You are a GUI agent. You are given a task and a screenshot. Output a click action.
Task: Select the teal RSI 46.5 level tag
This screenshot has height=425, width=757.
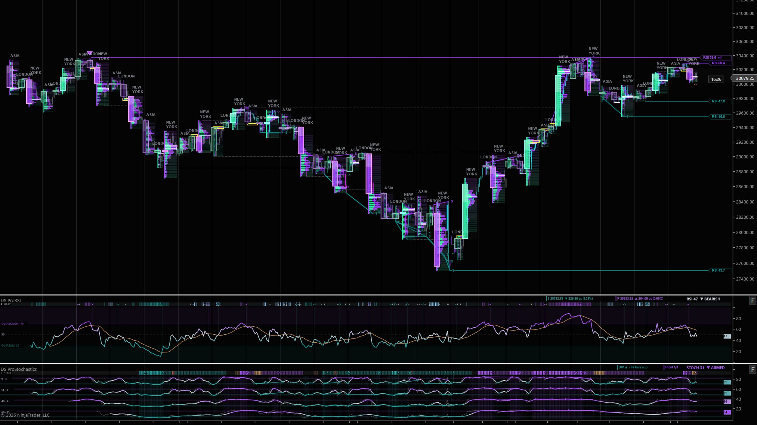click(720, 117)
